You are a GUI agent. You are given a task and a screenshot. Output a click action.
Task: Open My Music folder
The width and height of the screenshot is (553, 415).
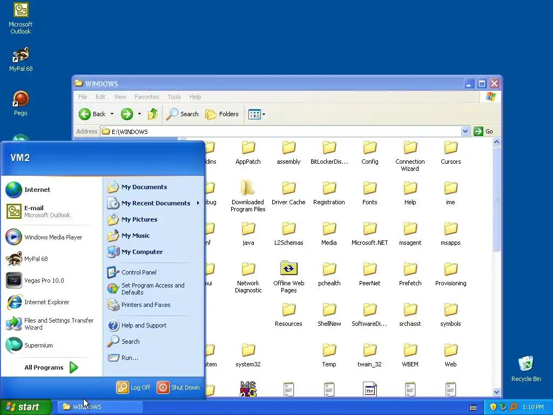(x=129, y=236)
